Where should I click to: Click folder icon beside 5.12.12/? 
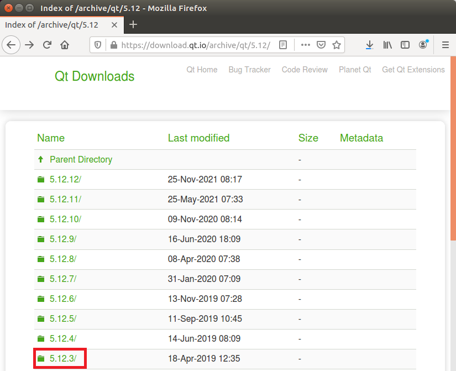tap(41, 180)
